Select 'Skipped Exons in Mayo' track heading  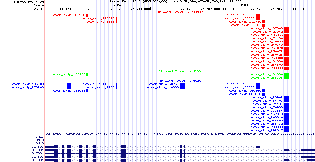tap(180, 81)
